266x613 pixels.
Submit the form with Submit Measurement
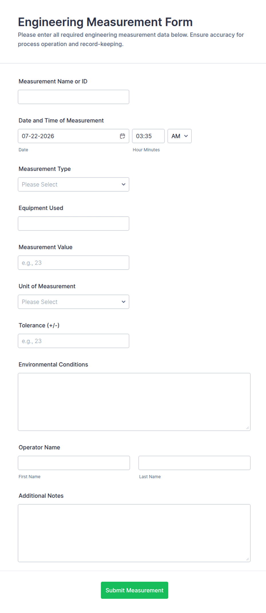click(x=134, y=590)
